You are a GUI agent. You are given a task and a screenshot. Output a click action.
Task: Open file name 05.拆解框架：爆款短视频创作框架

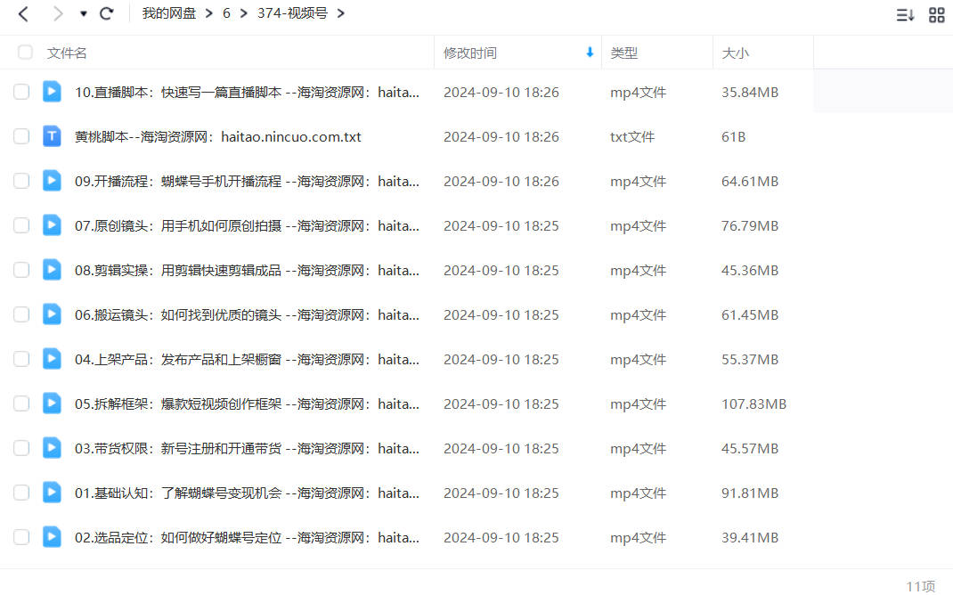pyautogui.click(x=247, y=404)
